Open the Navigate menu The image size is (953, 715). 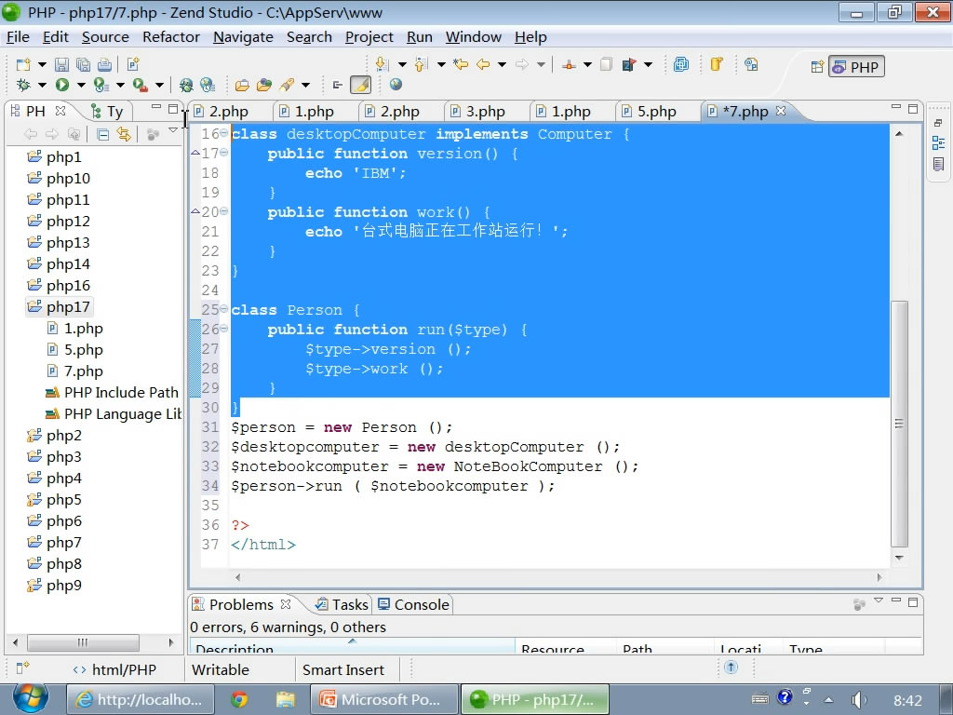coord(243,37)
